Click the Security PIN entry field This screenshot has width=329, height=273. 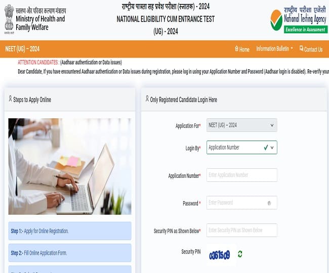click(x=242, y=230)
